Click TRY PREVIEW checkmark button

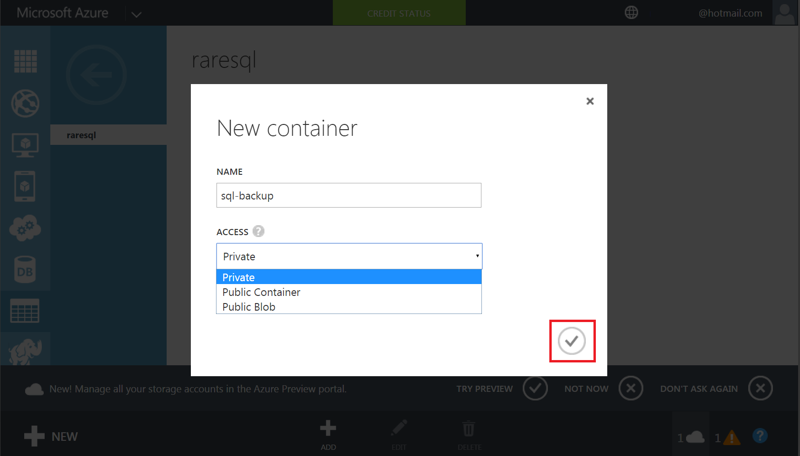point(535,389)
